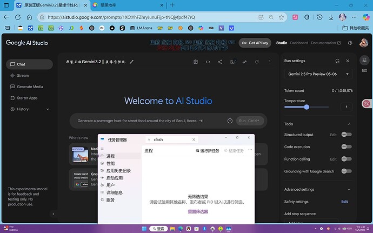
Task: Adjust the Temperature slider
Action: coord(307,107)
